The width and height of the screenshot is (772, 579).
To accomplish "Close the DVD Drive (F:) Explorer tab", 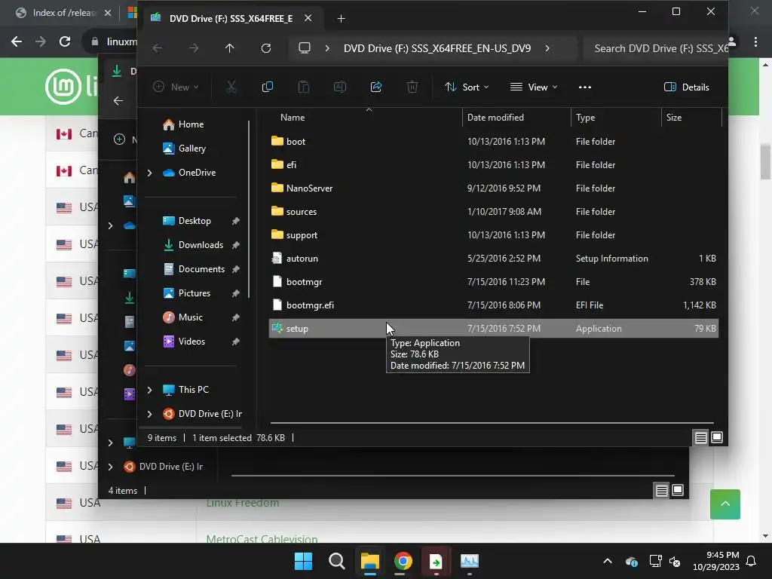I will [308, 18].
